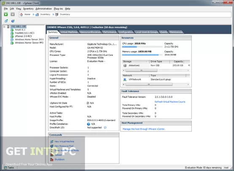
Task: Click the New Resource Pool link
Action: pos(64,146)
